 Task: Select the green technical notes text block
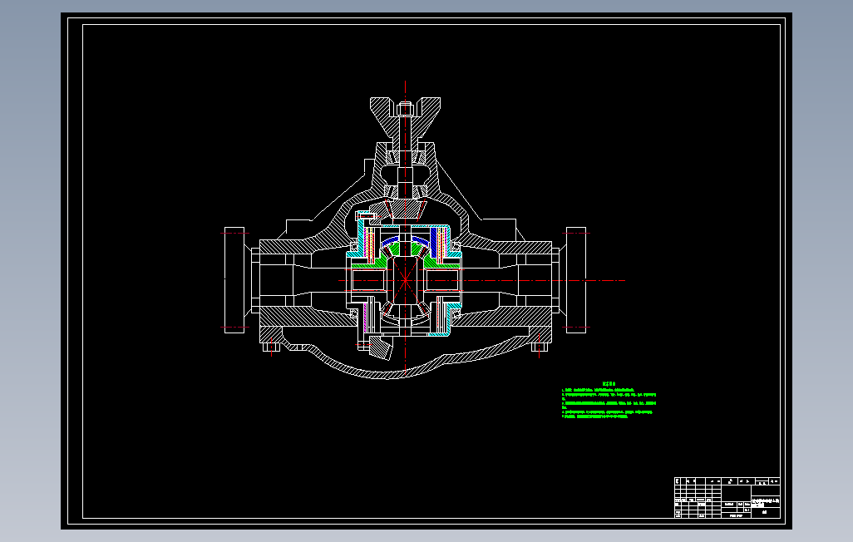[x=609, y=401]
